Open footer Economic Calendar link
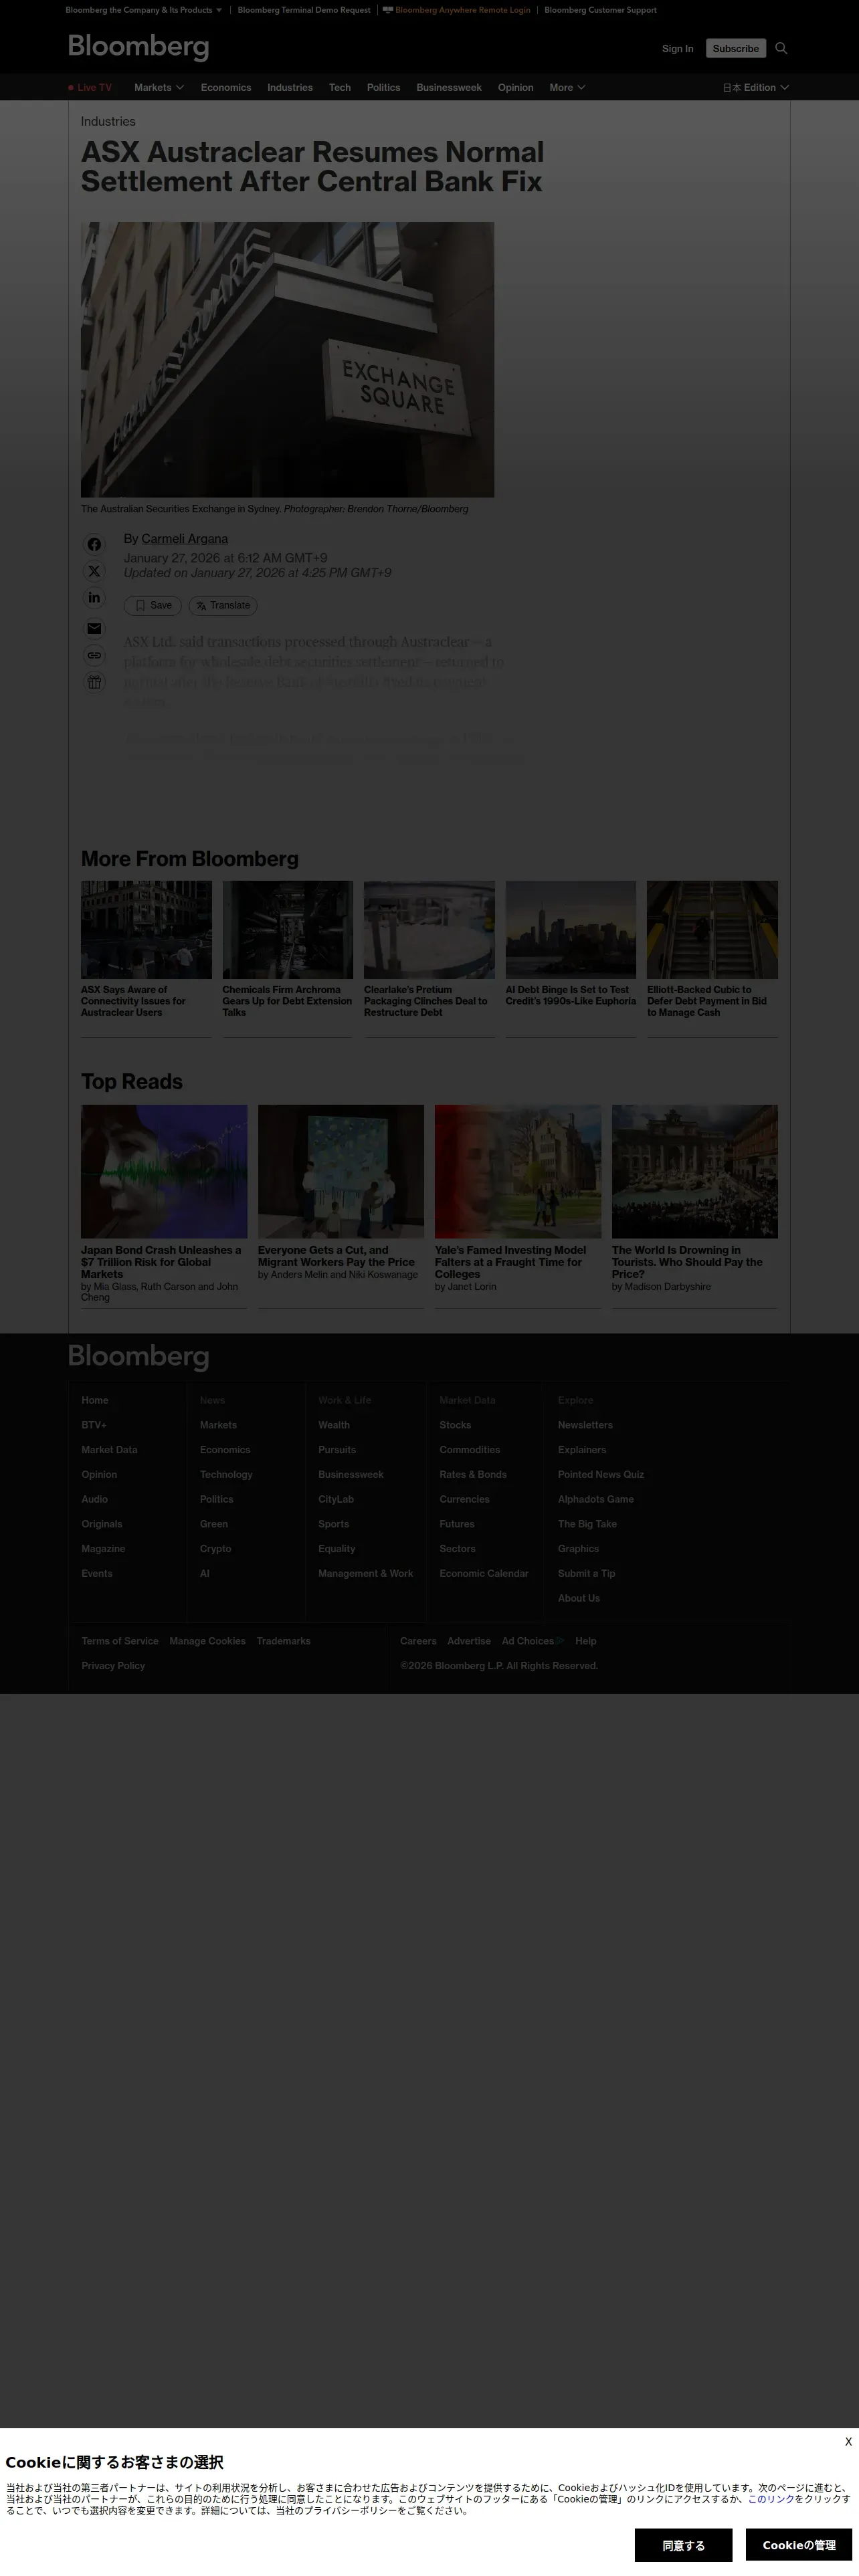 click(484, 1574)
